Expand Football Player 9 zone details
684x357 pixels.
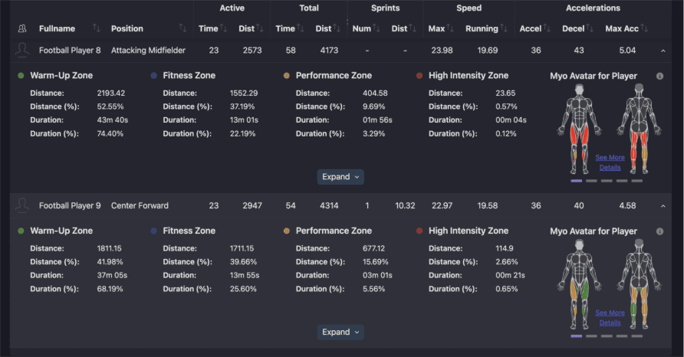tap(340, 332)
